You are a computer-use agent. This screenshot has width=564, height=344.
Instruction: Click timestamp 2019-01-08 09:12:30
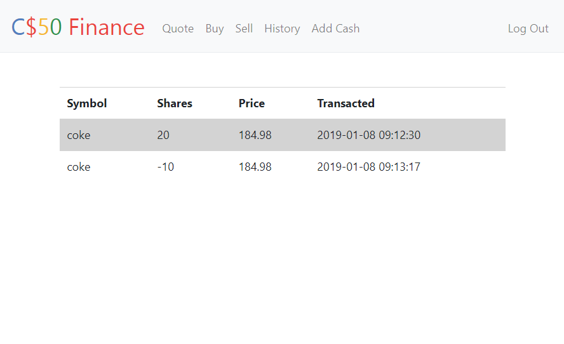368,135
